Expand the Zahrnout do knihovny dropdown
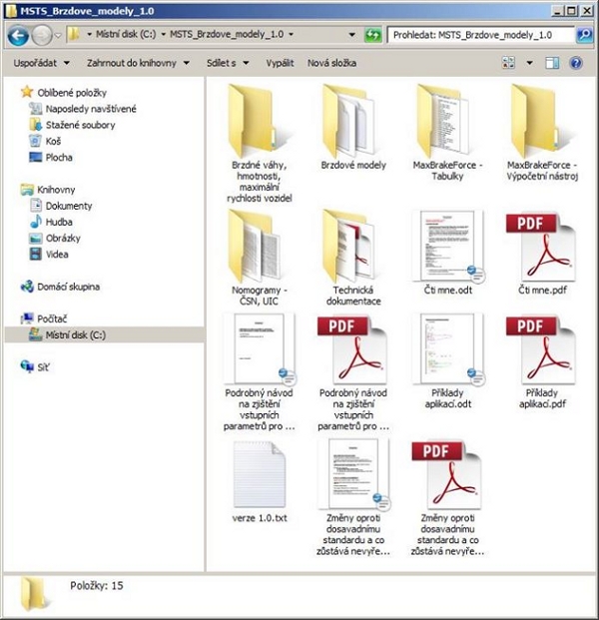 pos(138,63)
